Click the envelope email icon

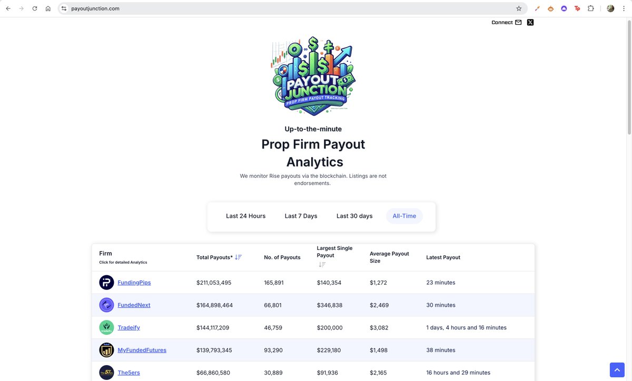point(518,23)
